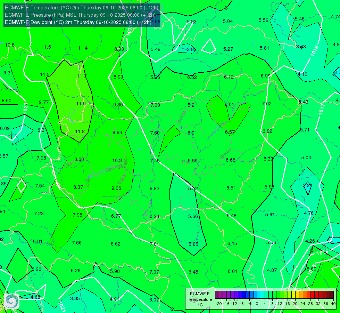Click the 9.31 dew point value
The height and width of the screenshot is (313, 340).
click(x=8, y=73)
